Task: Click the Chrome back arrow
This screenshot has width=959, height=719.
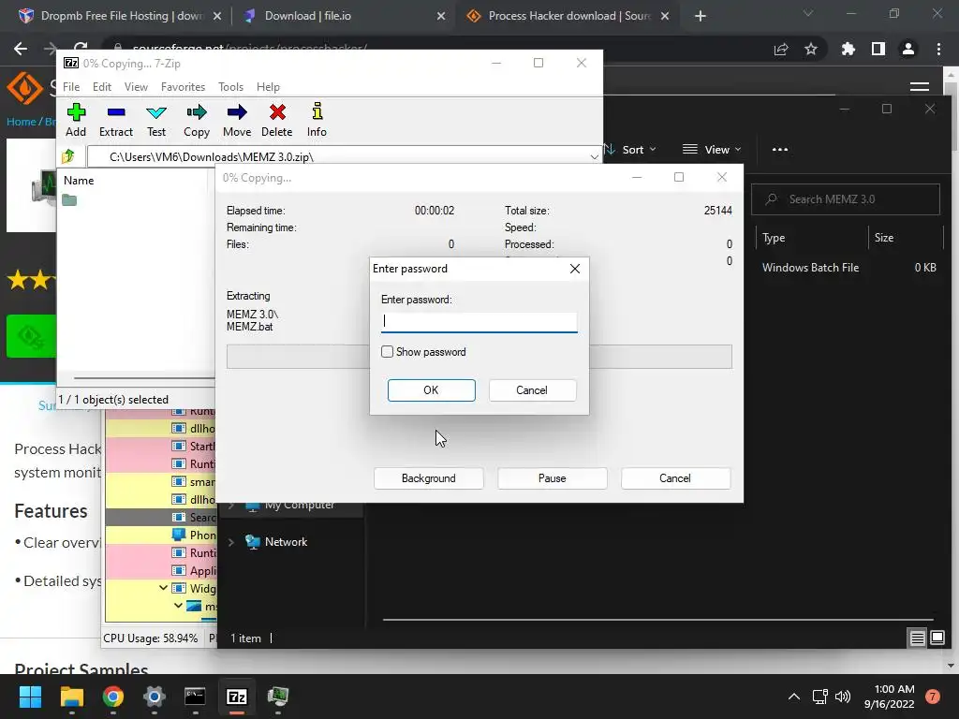Action: (x=21, y=49)
